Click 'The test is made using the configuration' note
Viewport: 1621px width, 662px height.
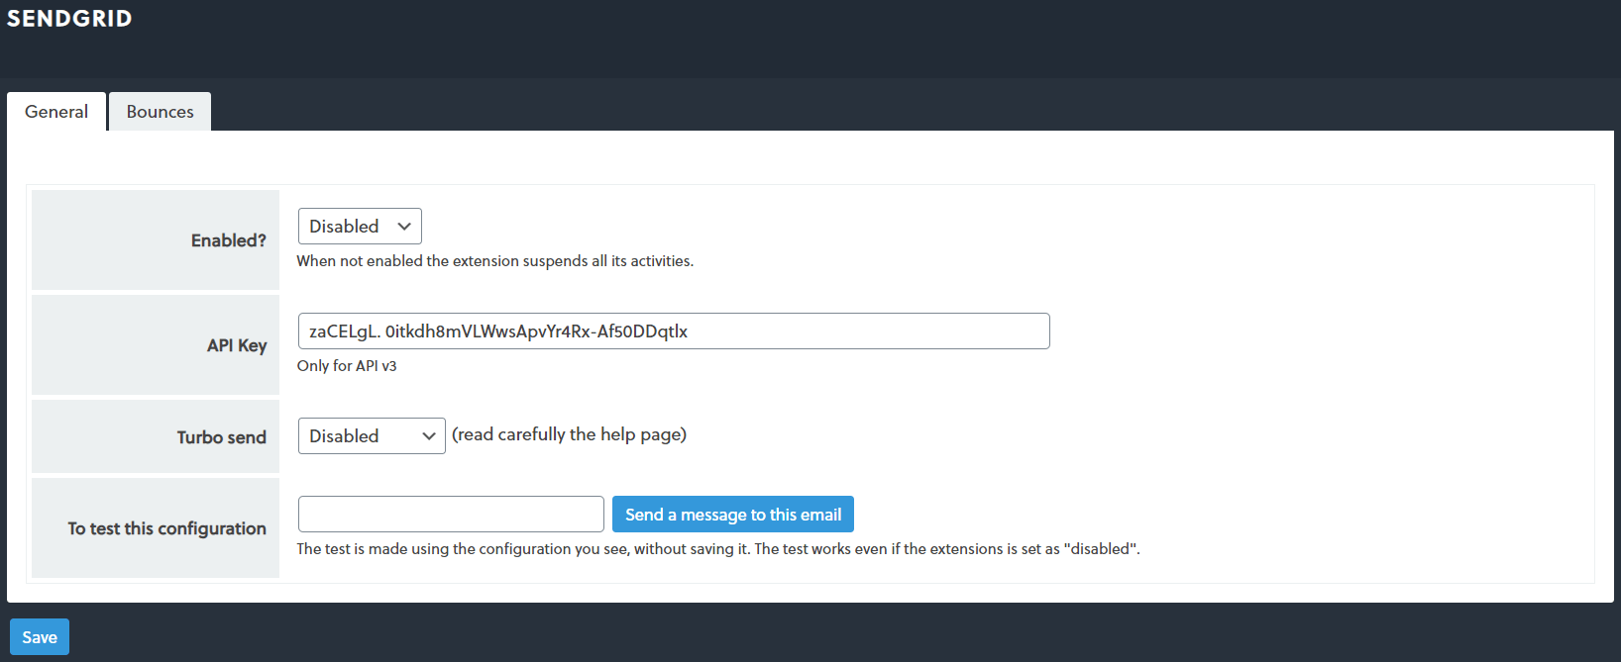[x=718, y=549]
